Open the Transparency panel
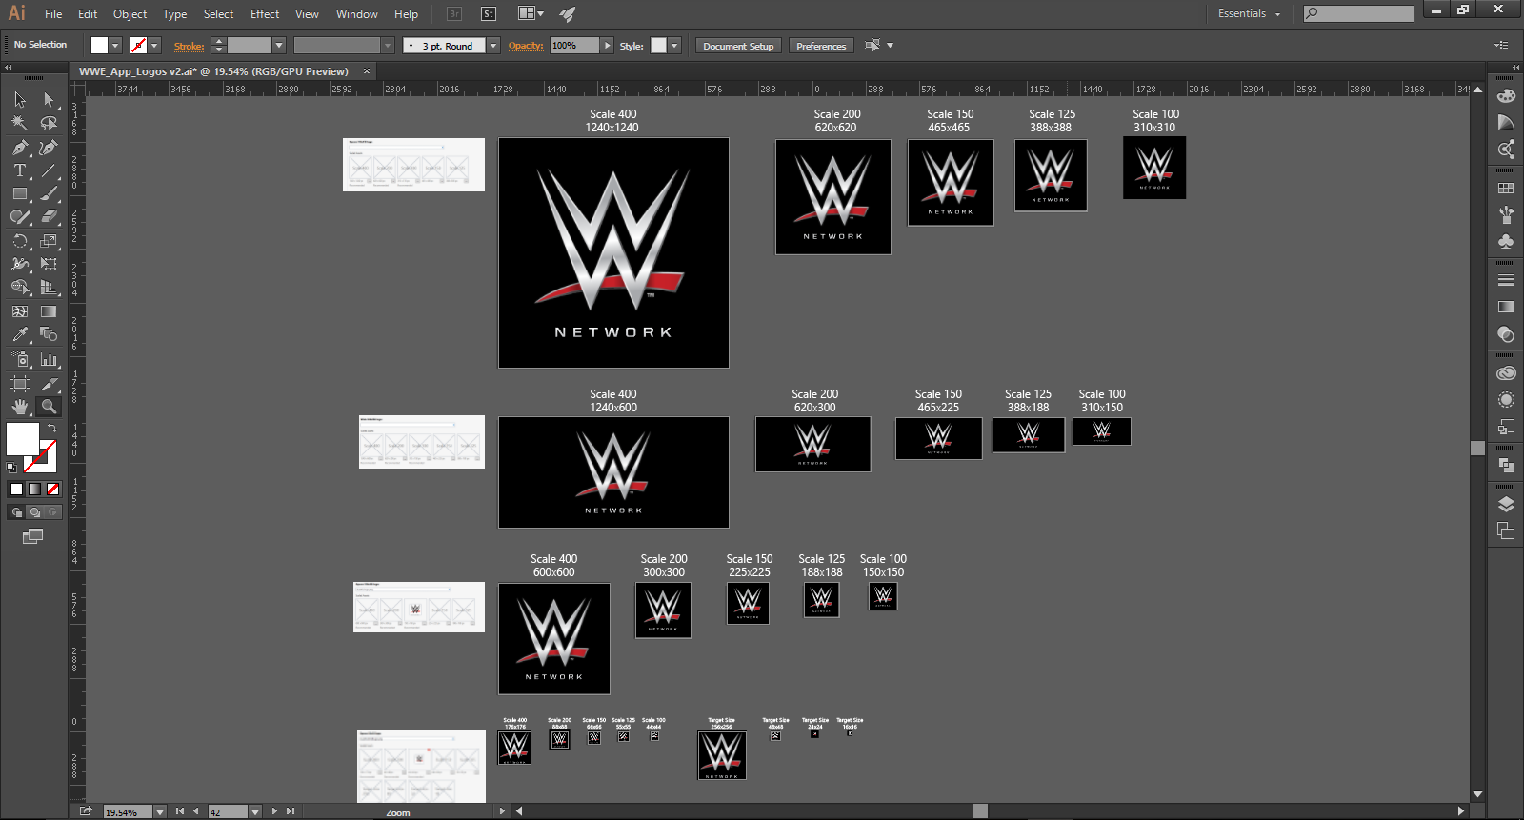1524x820 pixels. click(x=1506, y=333)
